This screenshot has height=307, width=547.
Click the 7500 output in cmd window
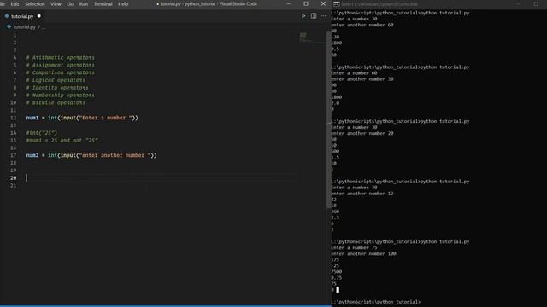pos(337,272)
